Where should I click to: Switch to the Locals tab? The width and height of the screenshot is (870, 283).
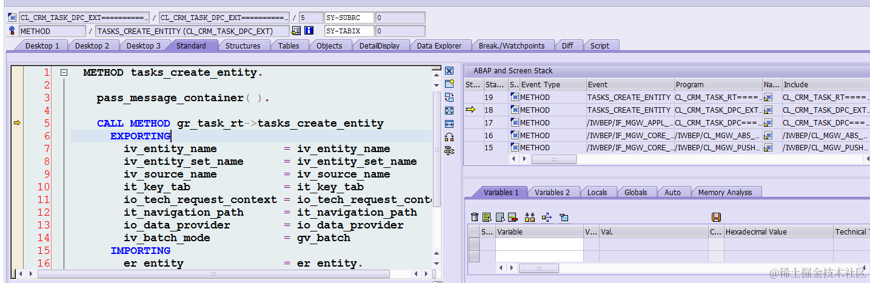[x=597, y=192]
